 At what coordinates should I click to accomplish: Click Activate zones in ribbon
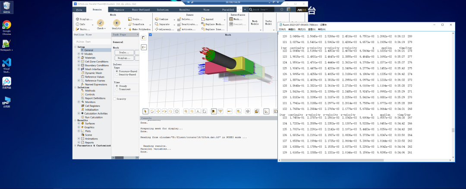(x=187, y=29)
